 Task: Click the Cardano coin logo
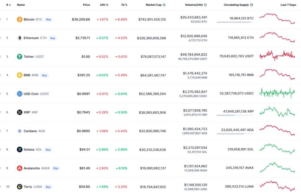(19, 131)
